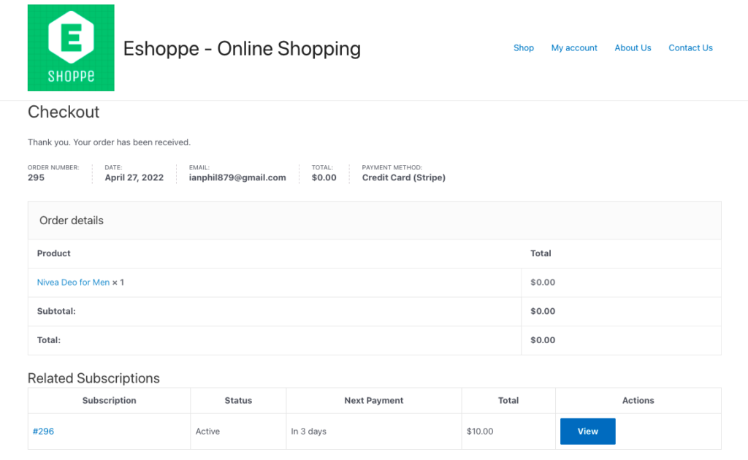
Task: Click order number 295
Action: point(36,177)
